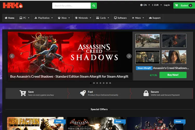Screen dimensions: 195x130
Task: Select the PlayStation menu label
Action: click(x=44, y=18)
